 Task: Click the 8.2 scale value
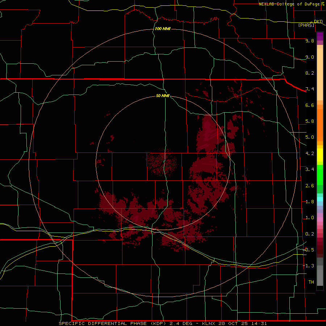pyautogui.click(x=310, y=73)
